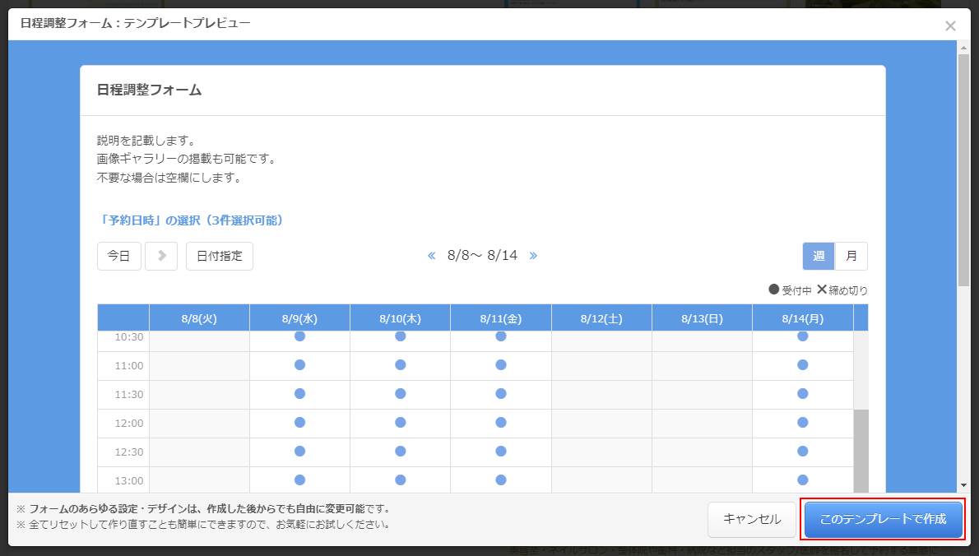This screenshot has height=556, width=979.
Task: Click the forward arrow button beside 今日
Action: point(161,256)
